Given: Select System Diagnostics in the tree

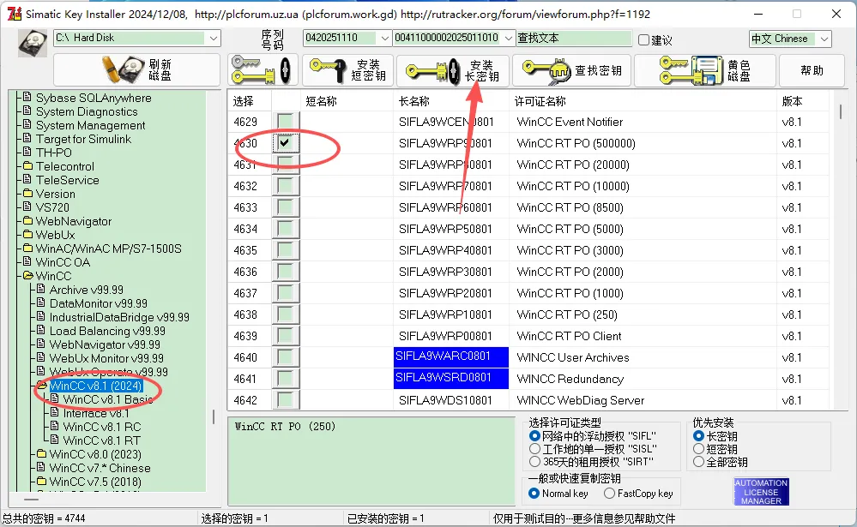Looking at the screenshot, I should pyautogui.click(x=87, y=111).
